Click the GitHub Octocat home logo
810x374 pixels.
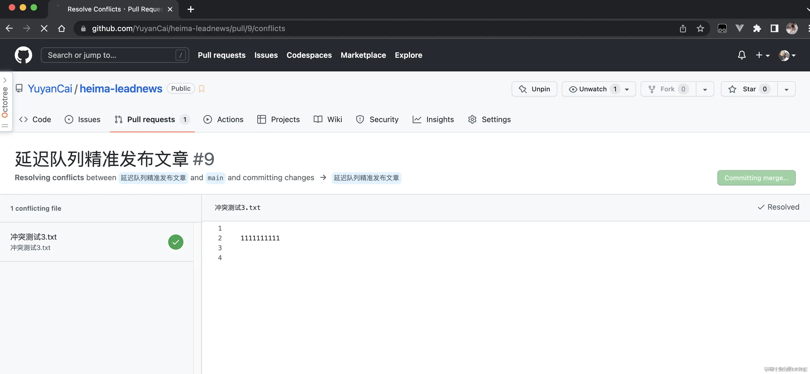[x=23, y=55]
